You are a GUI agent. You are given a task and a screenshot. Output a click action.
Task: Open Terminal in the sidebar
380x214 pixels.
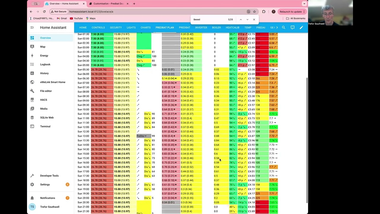pos(51,126)
